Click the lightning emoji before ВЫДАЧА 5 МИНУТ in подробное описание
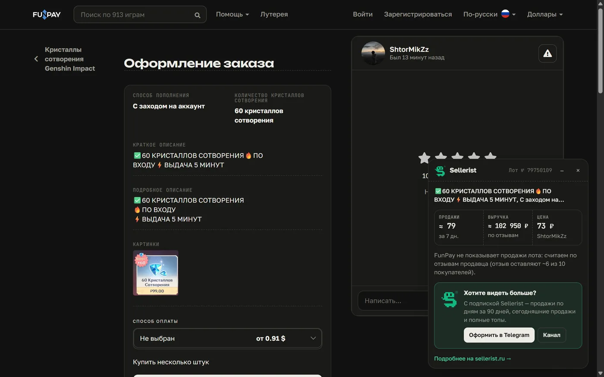The image size is (604, 377). pos(137,219)
